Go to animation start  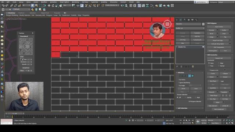181,120
